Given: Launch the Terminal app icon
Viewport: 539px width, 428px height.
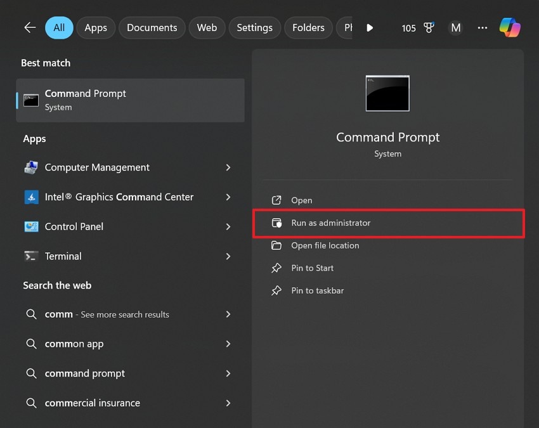Looking at the screenshot, I should (31, 256).
